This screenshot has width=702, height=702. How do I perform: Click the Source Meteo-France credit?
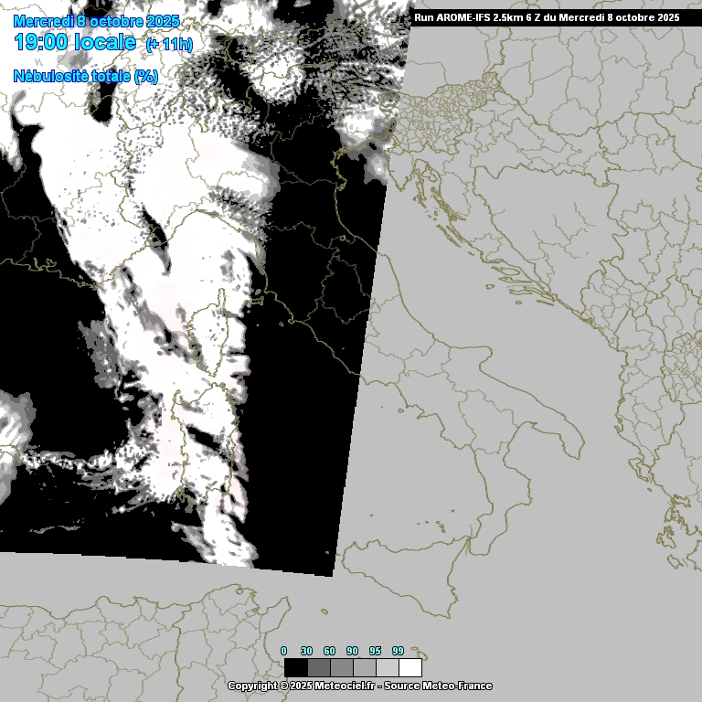(441, 686)
